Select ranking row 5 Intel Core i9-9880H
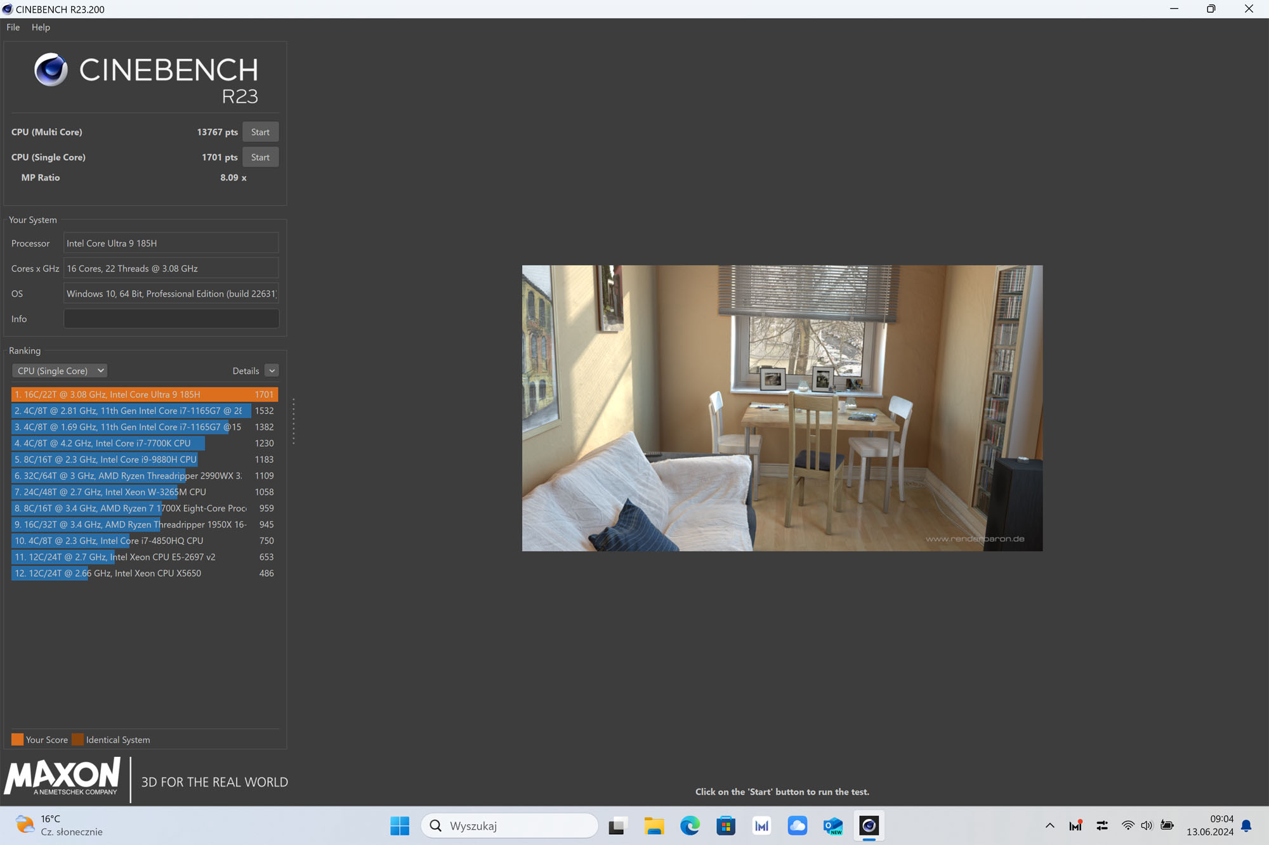The image size is (1269, 845). click(145, 460)
